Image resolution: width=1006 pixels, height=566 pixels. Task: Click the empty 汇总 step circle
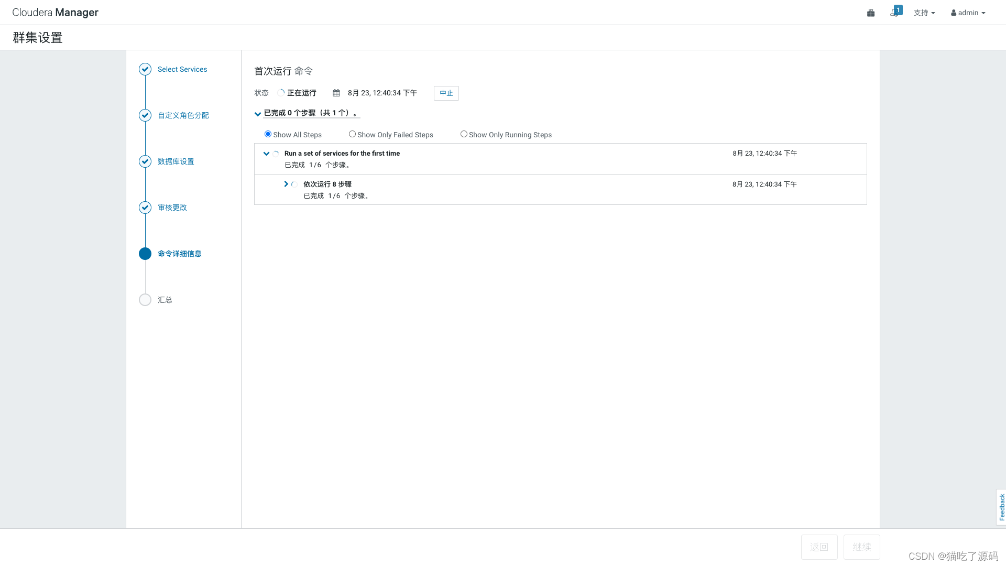[145, 300]
